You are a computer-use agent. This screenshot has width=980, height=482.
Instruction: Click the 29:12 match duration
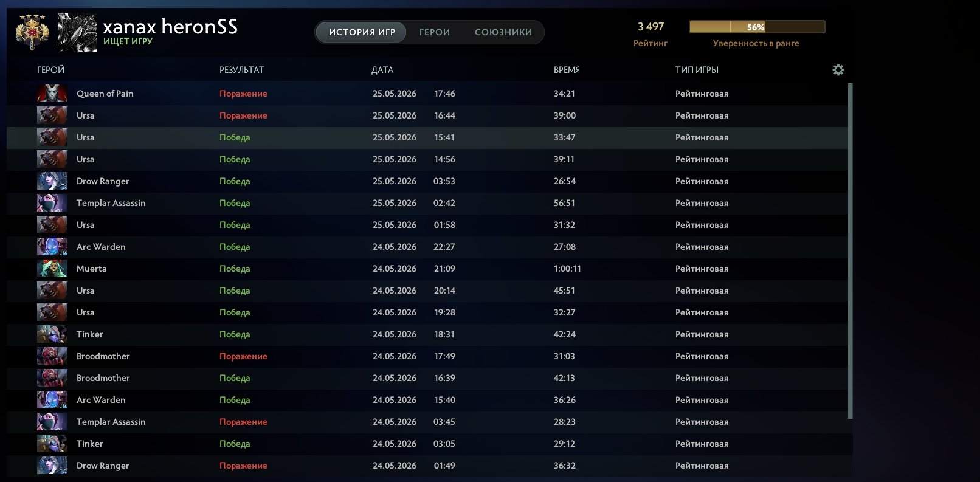point(564,444)
